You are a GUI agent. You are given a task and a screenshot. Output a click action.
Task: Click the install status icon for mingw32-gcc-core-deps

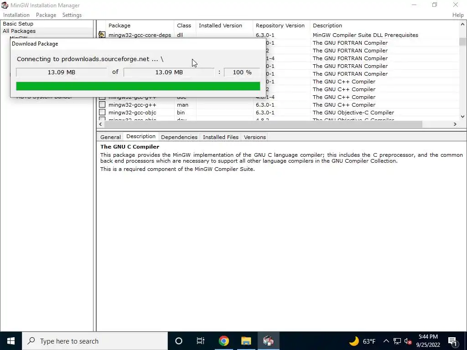[102, 35]
